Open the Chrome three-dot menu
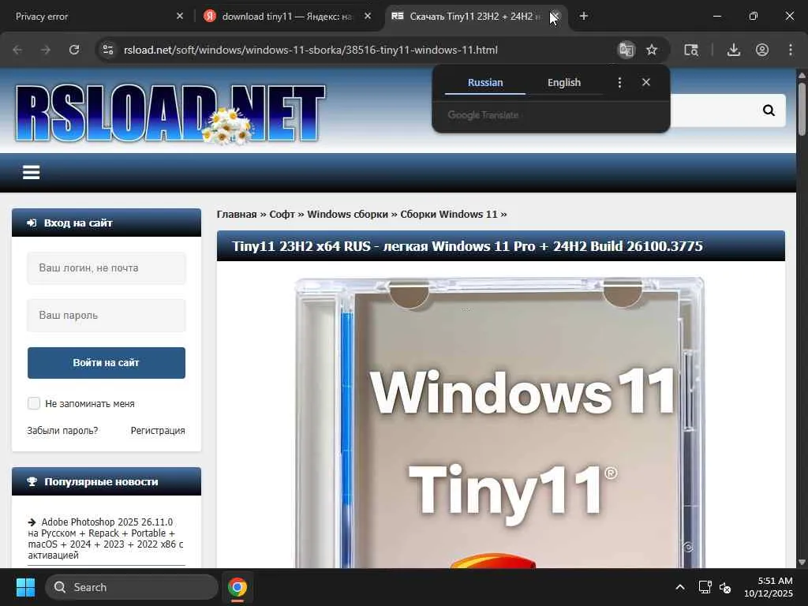The width and height of the screenshot is (808, 606). point(790,50)
